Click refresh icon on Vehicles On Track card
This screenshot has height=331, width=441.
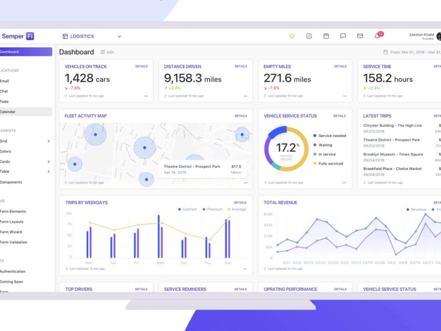tap(66, 96)
